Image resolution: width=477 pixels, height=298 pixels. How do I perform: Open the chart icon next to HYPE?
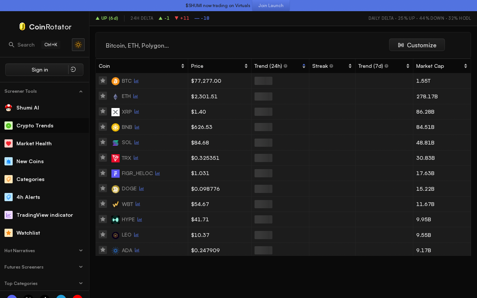click(140, 220)
